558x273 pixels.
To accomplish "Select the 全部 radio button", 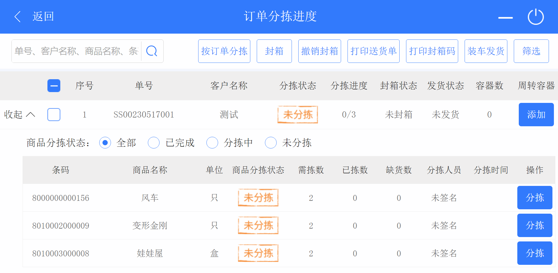I will coord(105,143).
